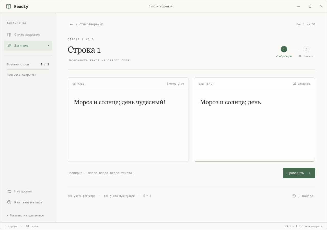Select step 1 circle С образцом
The width and height of the screenshot is (327, 230).
[284, 49]
